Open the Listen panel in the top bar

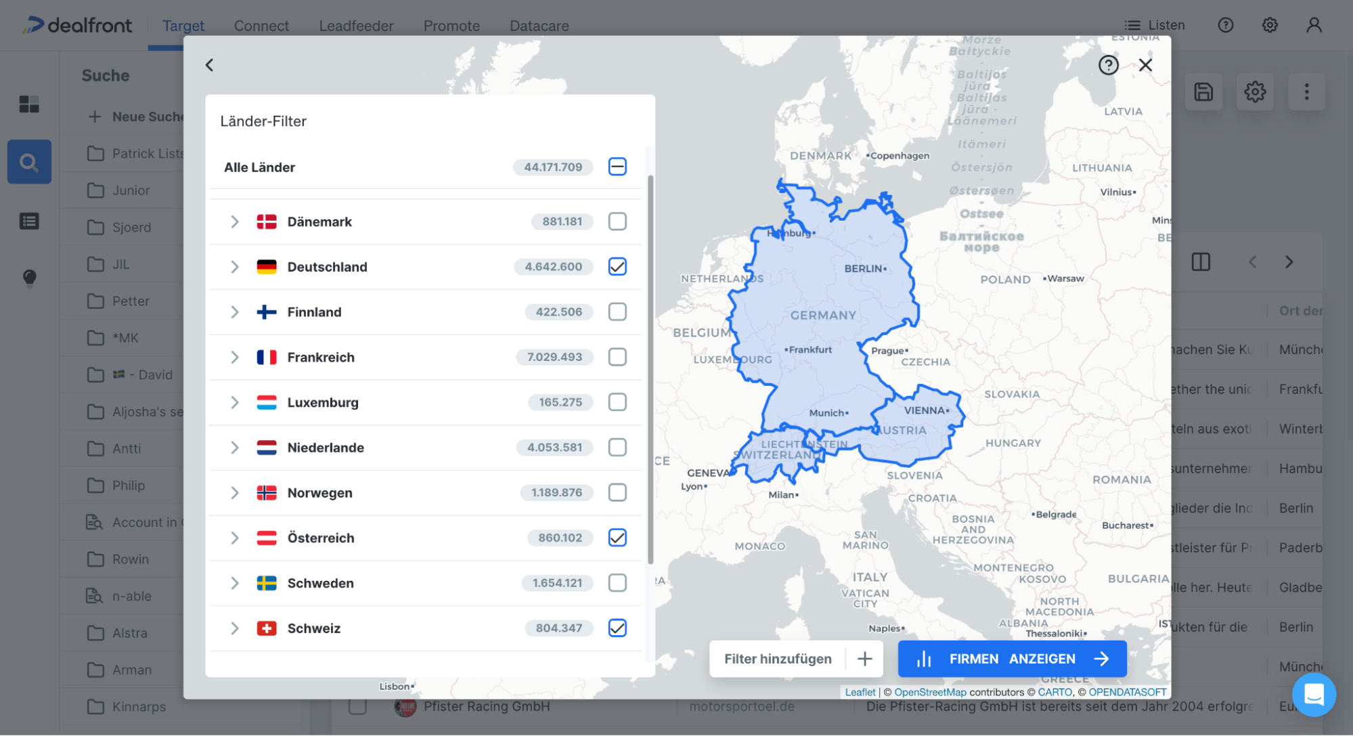coord(1155,25)
